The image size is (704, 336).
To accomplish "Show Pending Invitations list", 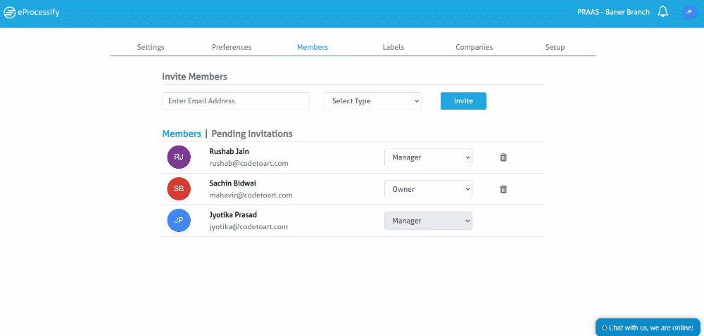I will pos(252,134).
